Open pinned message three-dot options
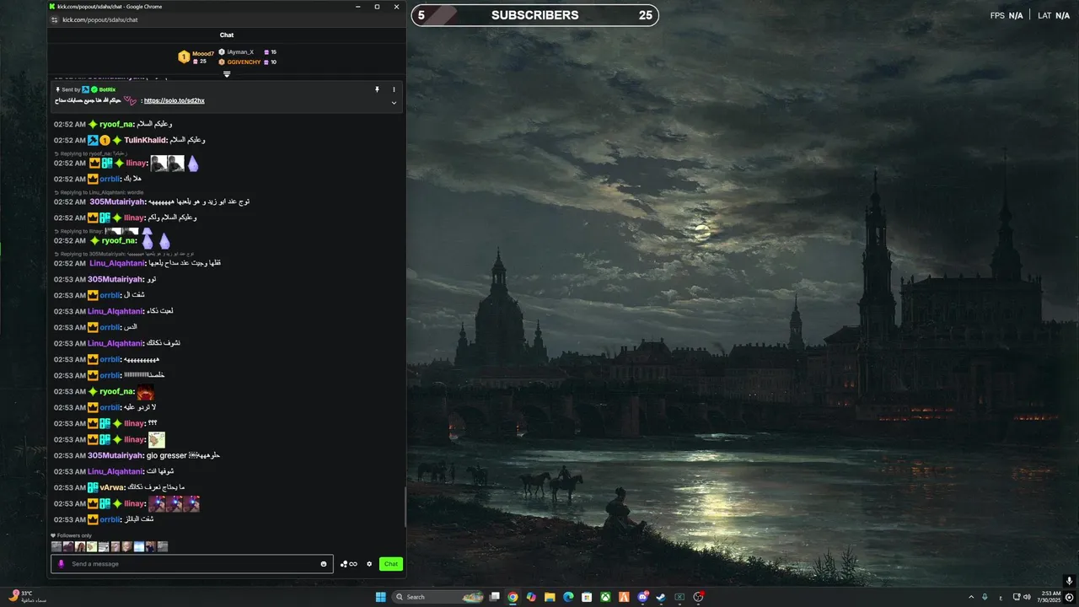Screen dimensions: 1079x607 [394, 89]
